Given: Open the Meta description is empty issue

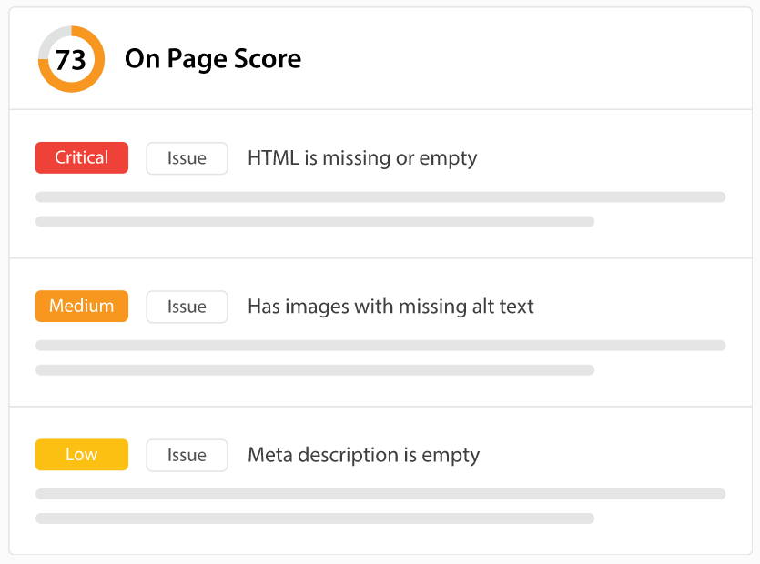Looking at the screenshot, I should point(363,455).
